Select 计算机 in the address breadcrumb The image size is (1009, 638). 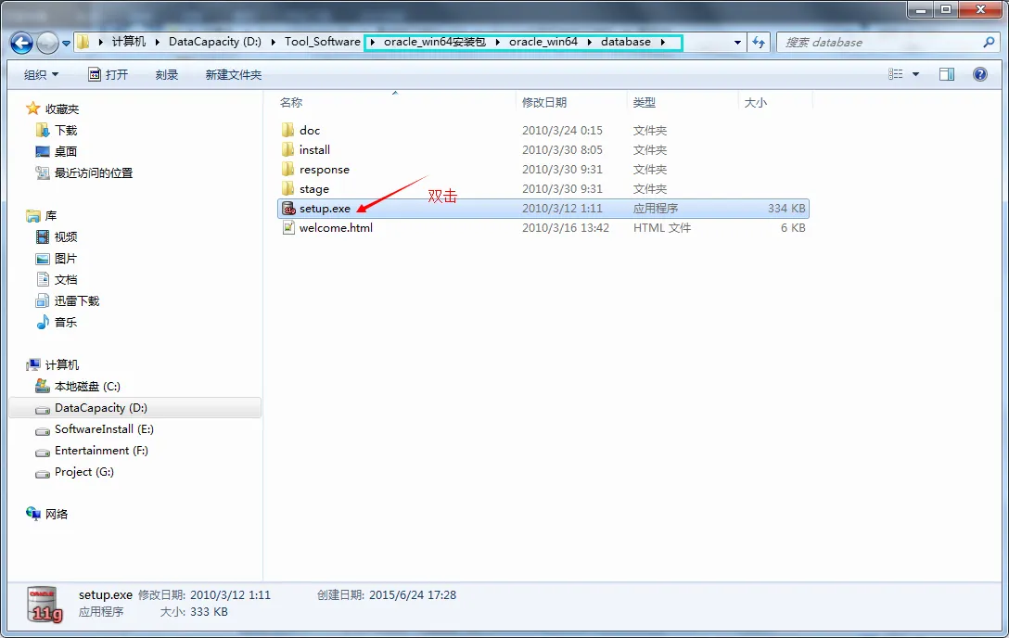click(129, 42)
